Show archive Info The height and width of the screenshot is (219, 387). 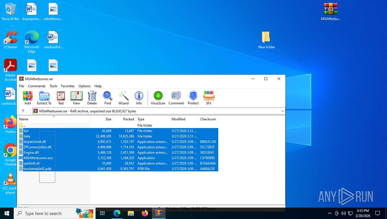(139, 98)
